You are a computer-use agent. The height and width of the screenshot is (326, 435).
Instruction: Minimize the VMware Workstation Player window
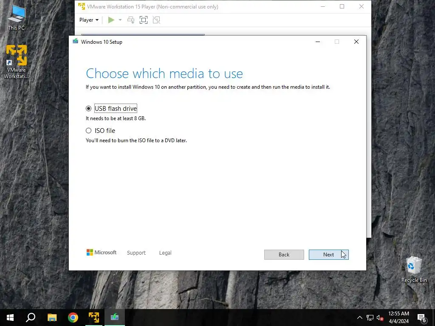coord(323,6)
